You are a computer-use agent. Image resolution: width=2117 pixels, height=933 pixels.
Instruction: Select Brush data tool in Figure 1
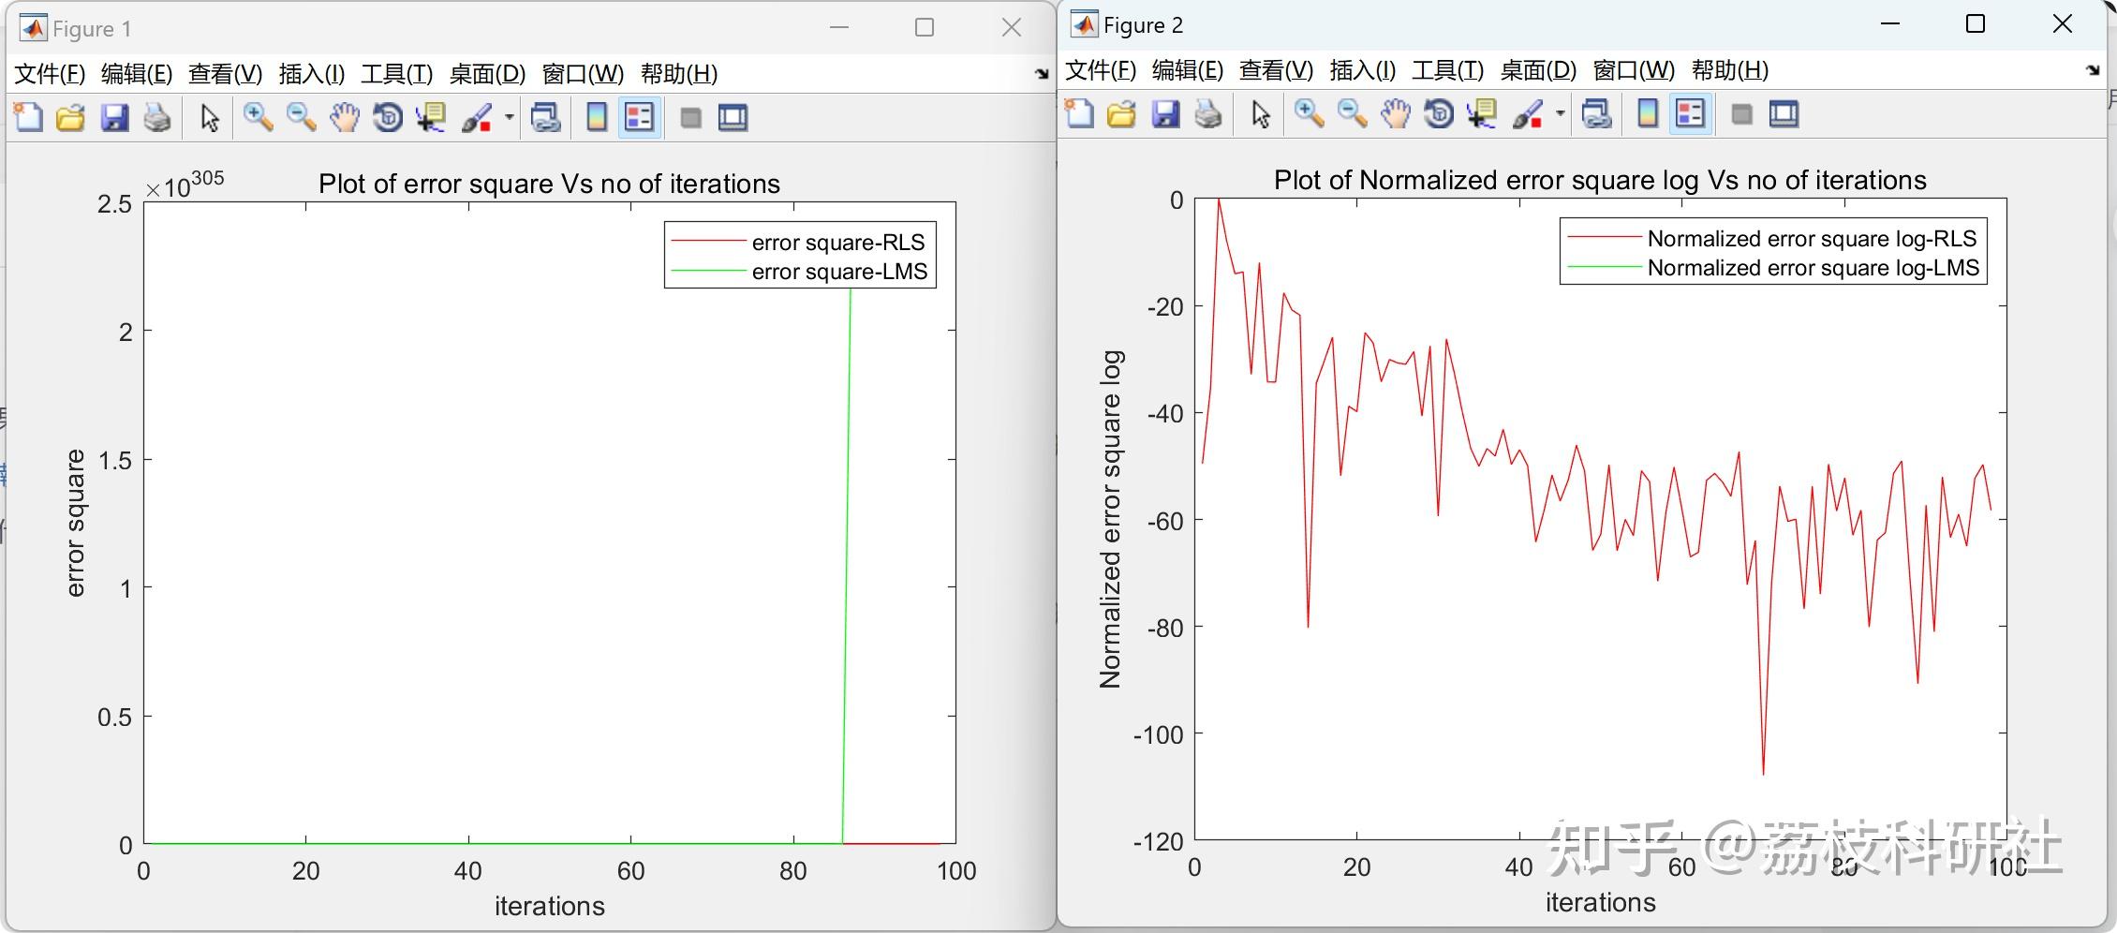click(477, 118)
